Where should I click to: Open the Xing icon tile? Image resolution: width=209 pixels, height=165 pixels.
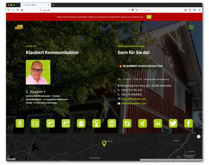tap(142, 123)
